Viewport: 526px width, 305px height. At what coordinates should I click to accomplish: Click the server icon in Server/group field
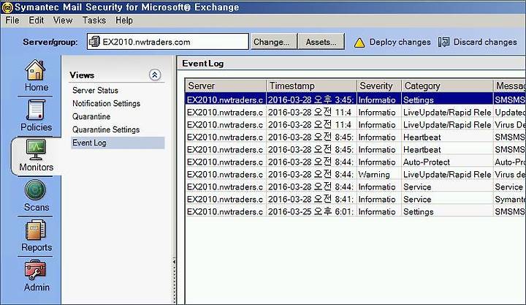click(94, 42)
